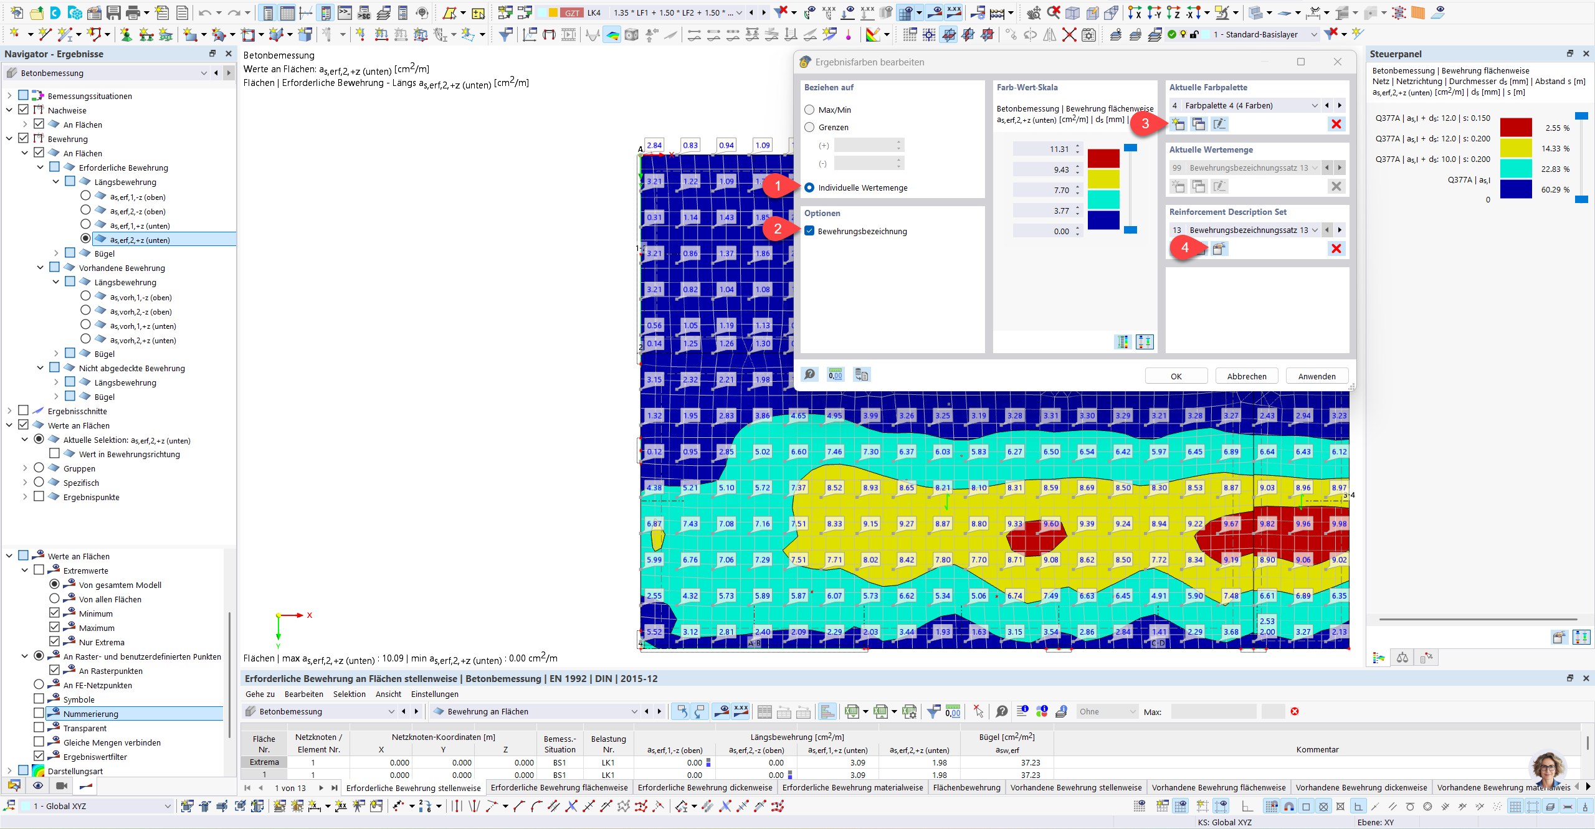Delete the current Farbpalette with red X

1336,124
